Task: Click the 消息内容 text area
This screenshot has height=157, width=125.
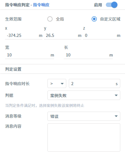Action: (84, 137)
